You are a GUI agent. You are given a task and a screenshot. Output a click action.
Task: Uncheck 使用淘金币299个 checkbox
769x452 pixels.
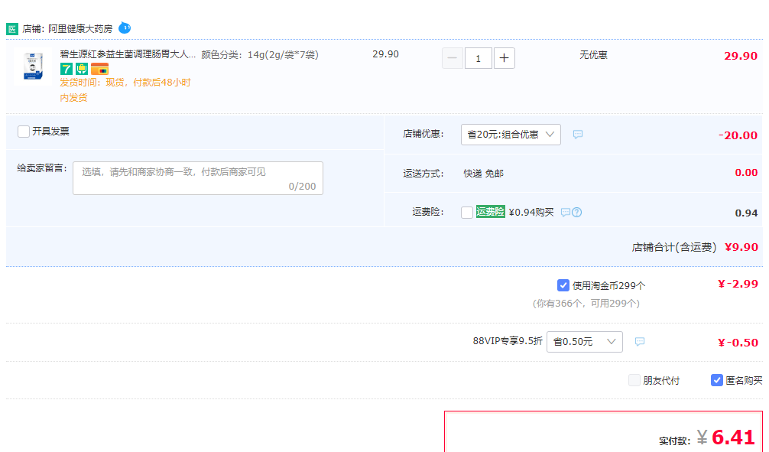click(x=563, y=285)
